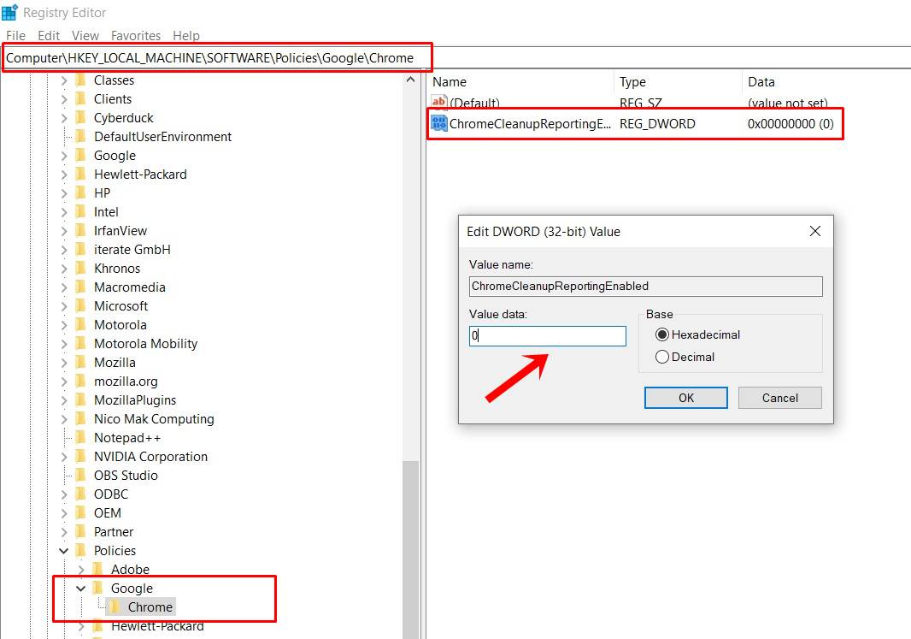Click the Notepad++ folder icon
The height and width of the screenshot is (639, 911).
tap(80, 438)
